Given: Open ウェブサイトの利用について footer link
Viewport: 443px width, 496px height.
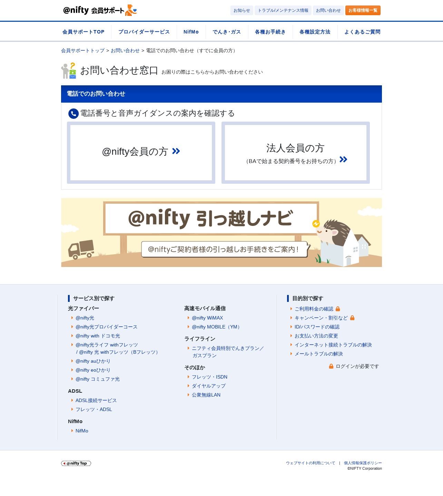Looking at the screenshot, I should tap(311, 463).
